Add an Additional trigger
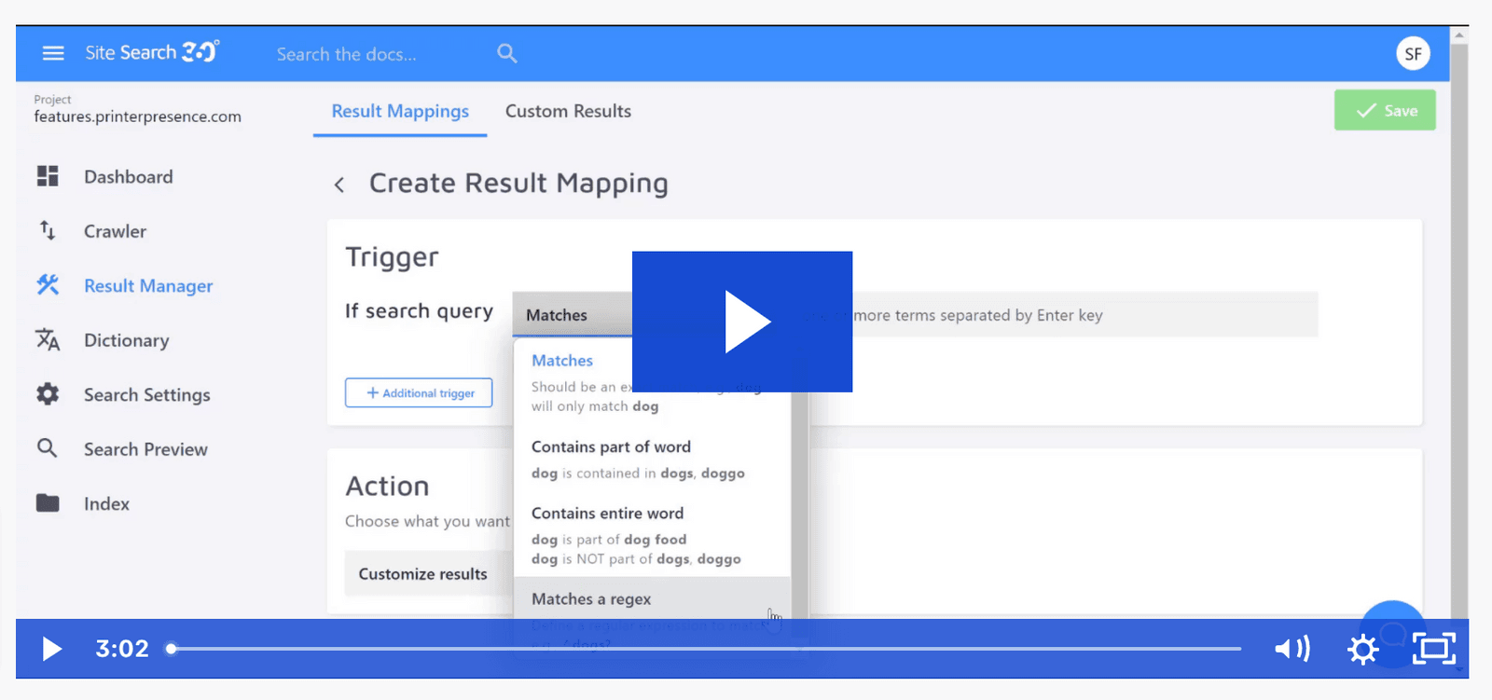Viewport: 1492px width, 700px height. pyautogui.click(x=419, y=392)
